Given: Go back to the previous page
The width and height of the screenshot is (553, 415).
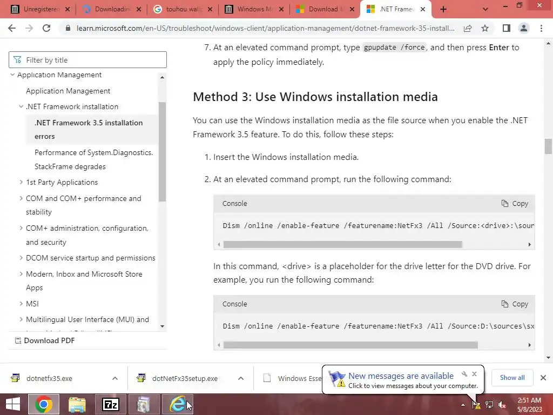Looking at the screenshot, I should 12,28.
